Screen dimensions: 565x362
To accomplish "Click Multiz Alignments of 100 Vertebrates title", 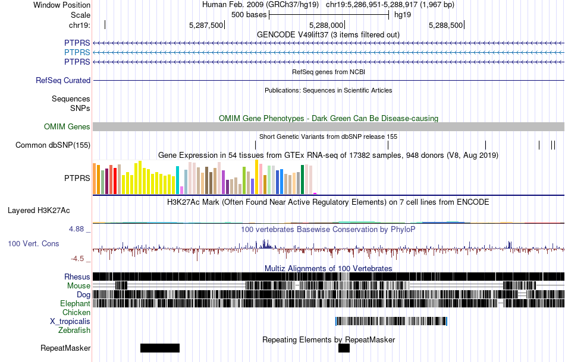I will point(328,269).
